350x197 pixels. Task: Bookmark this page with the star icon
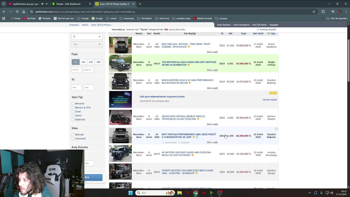tap(314, 12)
